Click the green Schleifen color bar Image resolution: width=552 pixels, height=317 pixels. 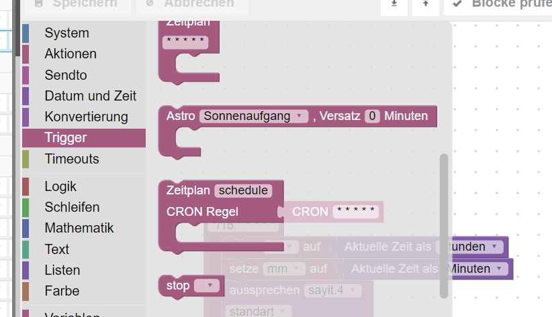click(x=26, y=207)
